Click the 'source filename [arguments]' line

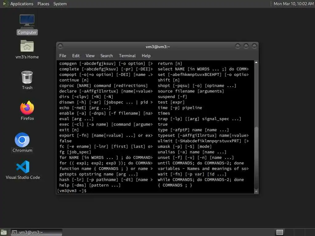(x=191, y=91)
